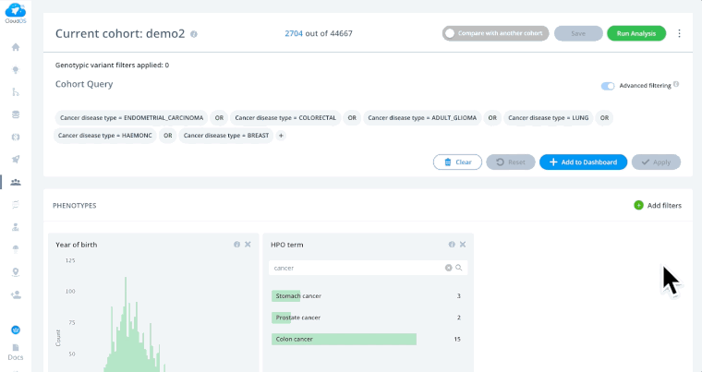Show info for HPO term panel
This screenshot has width=702, height=372.
point(452,245)
